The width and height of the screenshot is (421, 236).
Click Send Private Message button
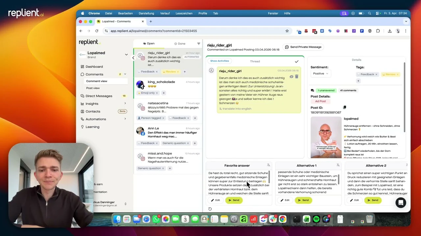tap(303, 47)
